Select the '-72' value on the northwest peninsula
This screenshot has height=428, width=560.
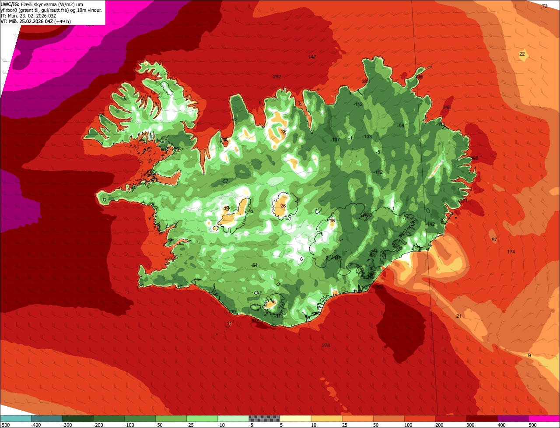pos(234,119)
